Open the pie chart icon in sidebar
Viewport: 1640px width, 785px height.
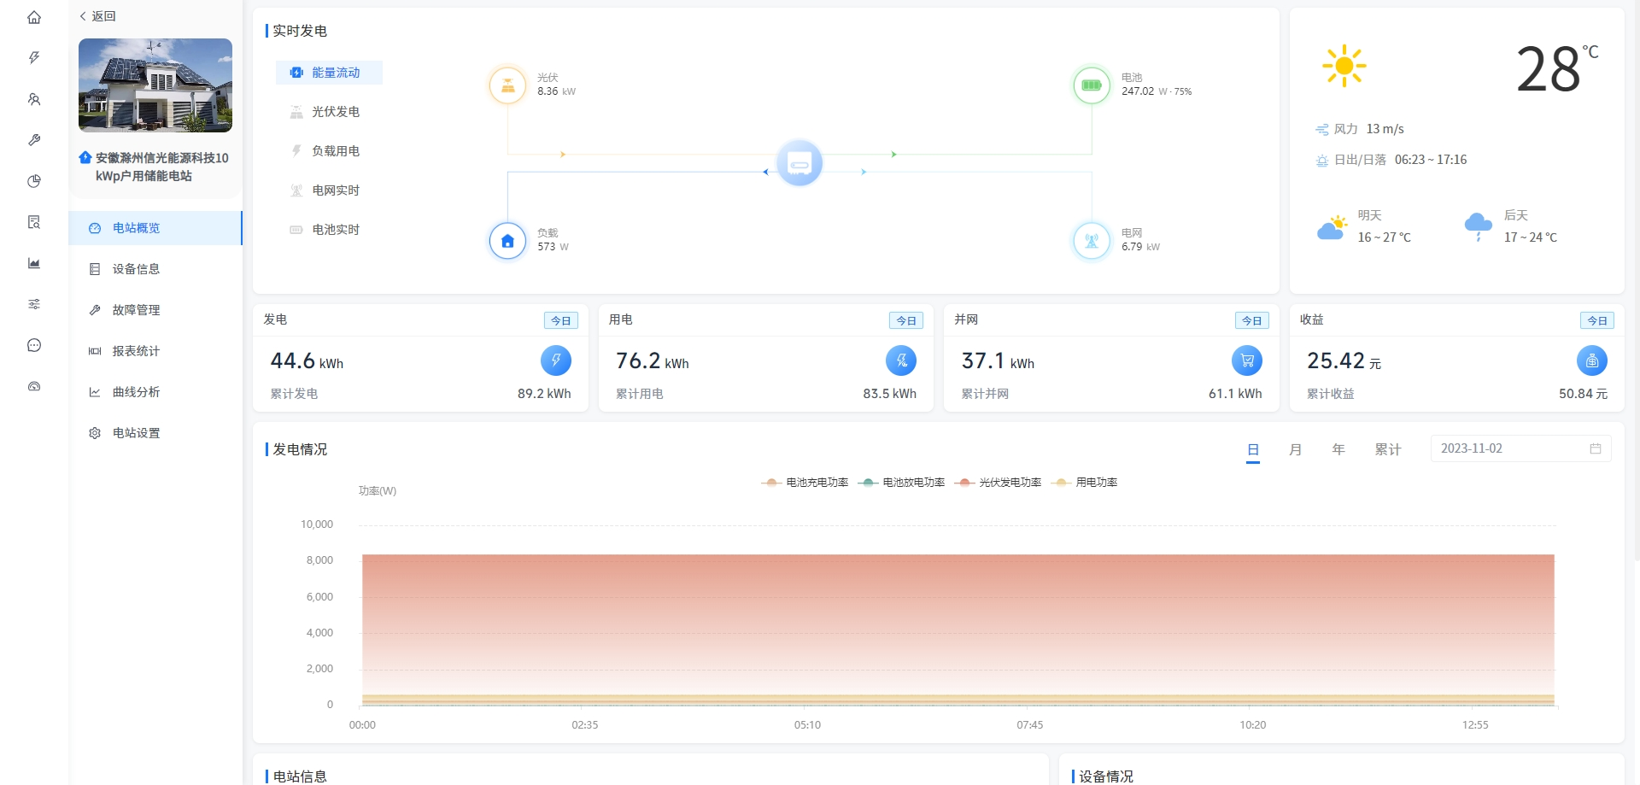(34, 181)
